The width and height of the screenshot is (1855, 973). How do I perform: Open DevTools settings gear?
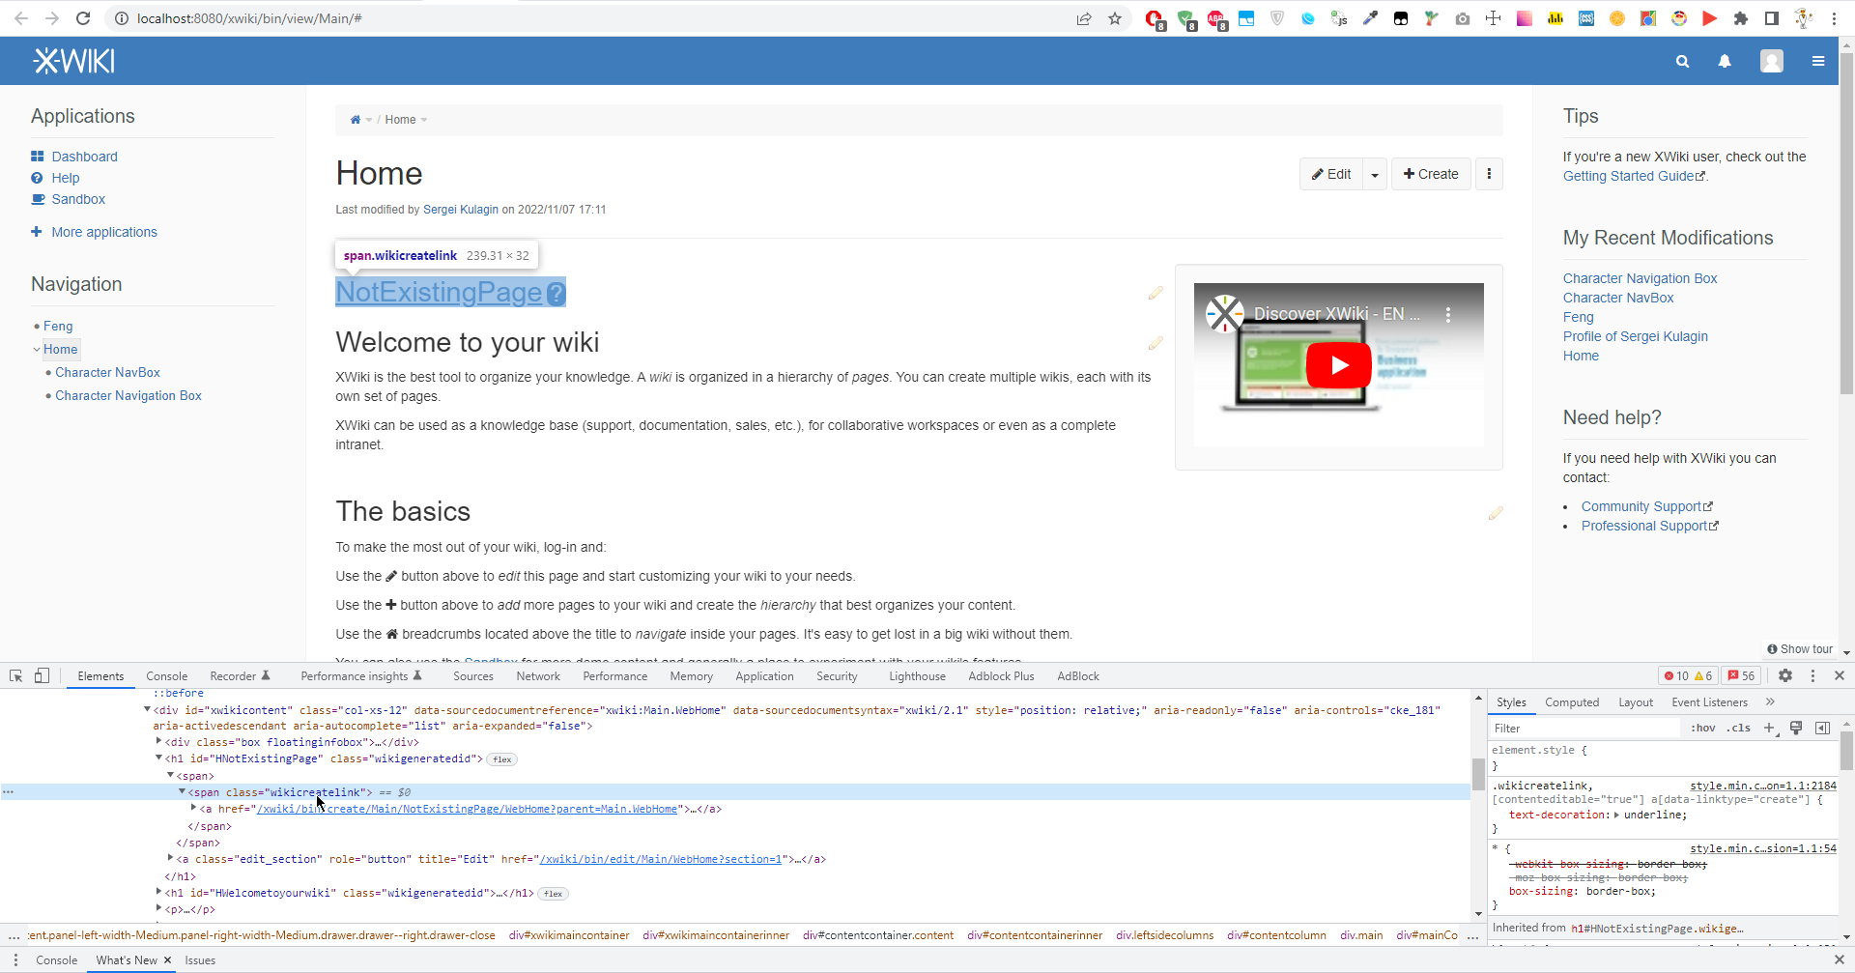[x=1785, y=675]
